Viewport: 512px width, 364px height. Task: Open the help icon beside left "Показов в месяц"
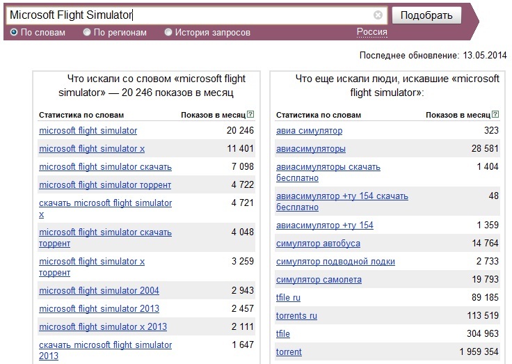tap(250, 114)
